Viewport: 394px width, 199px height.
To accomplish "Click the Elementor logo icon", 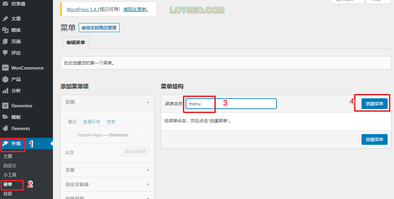I will point(5,106).
